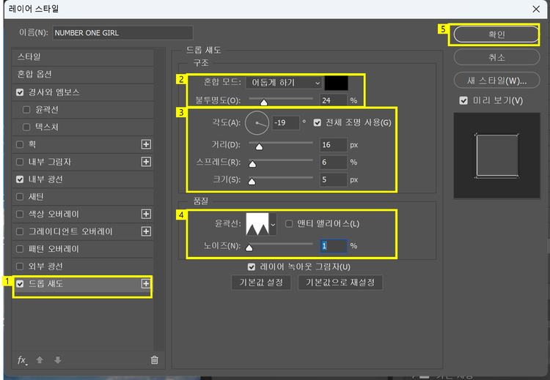The width and height of the screenshot is (550, 380).
Task: Close the 레이어 스타일 dialog
Action: click(536, 9)
